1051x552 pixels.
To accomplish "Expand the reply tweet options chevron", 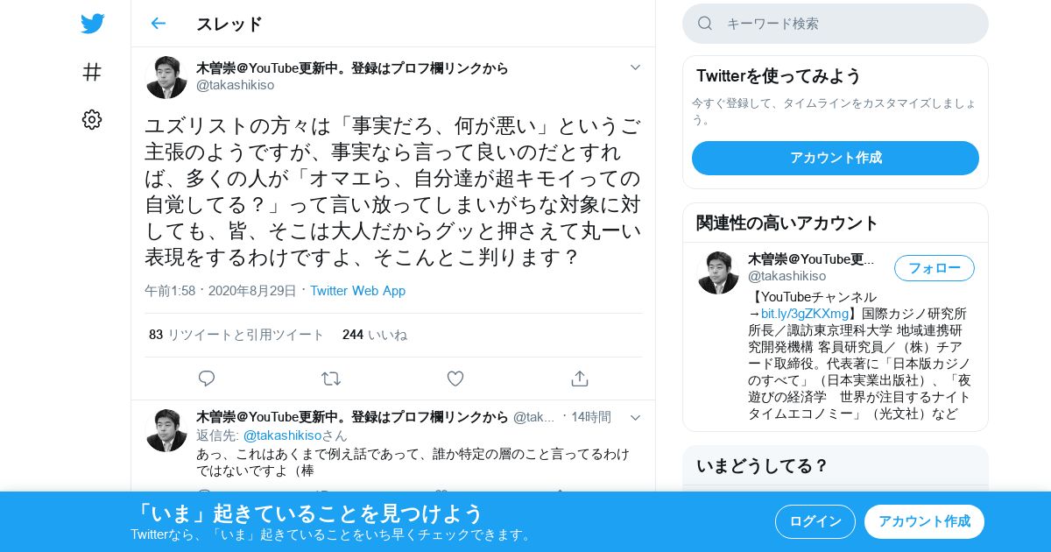I will click(636, 417).
